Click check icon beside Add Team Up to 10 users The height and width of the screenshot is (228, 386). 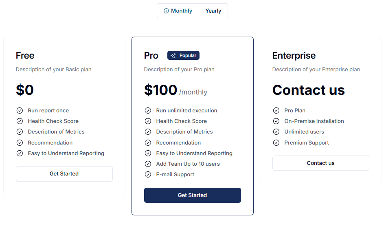tap(148, 164)
